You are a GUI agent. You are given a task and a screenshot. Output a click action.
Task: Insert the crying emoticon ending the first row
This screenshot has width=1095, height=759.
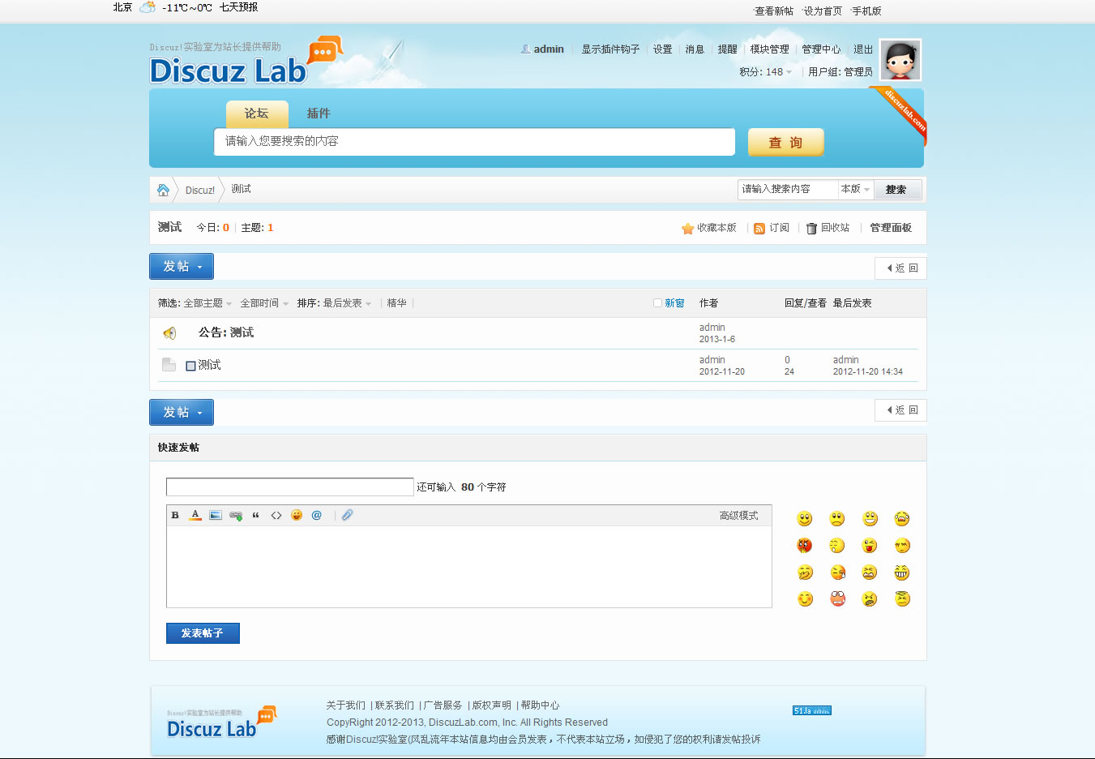902,519
